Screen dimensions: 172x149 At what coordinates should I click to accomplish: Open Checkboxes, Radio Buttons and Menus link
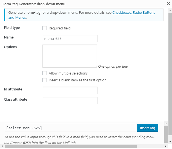tap(133, 13)
